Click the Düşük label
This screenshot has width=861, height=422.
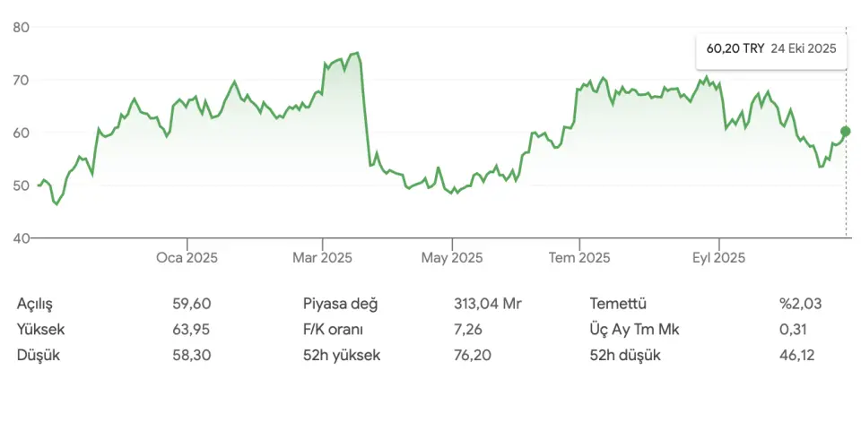click(37, 355)
